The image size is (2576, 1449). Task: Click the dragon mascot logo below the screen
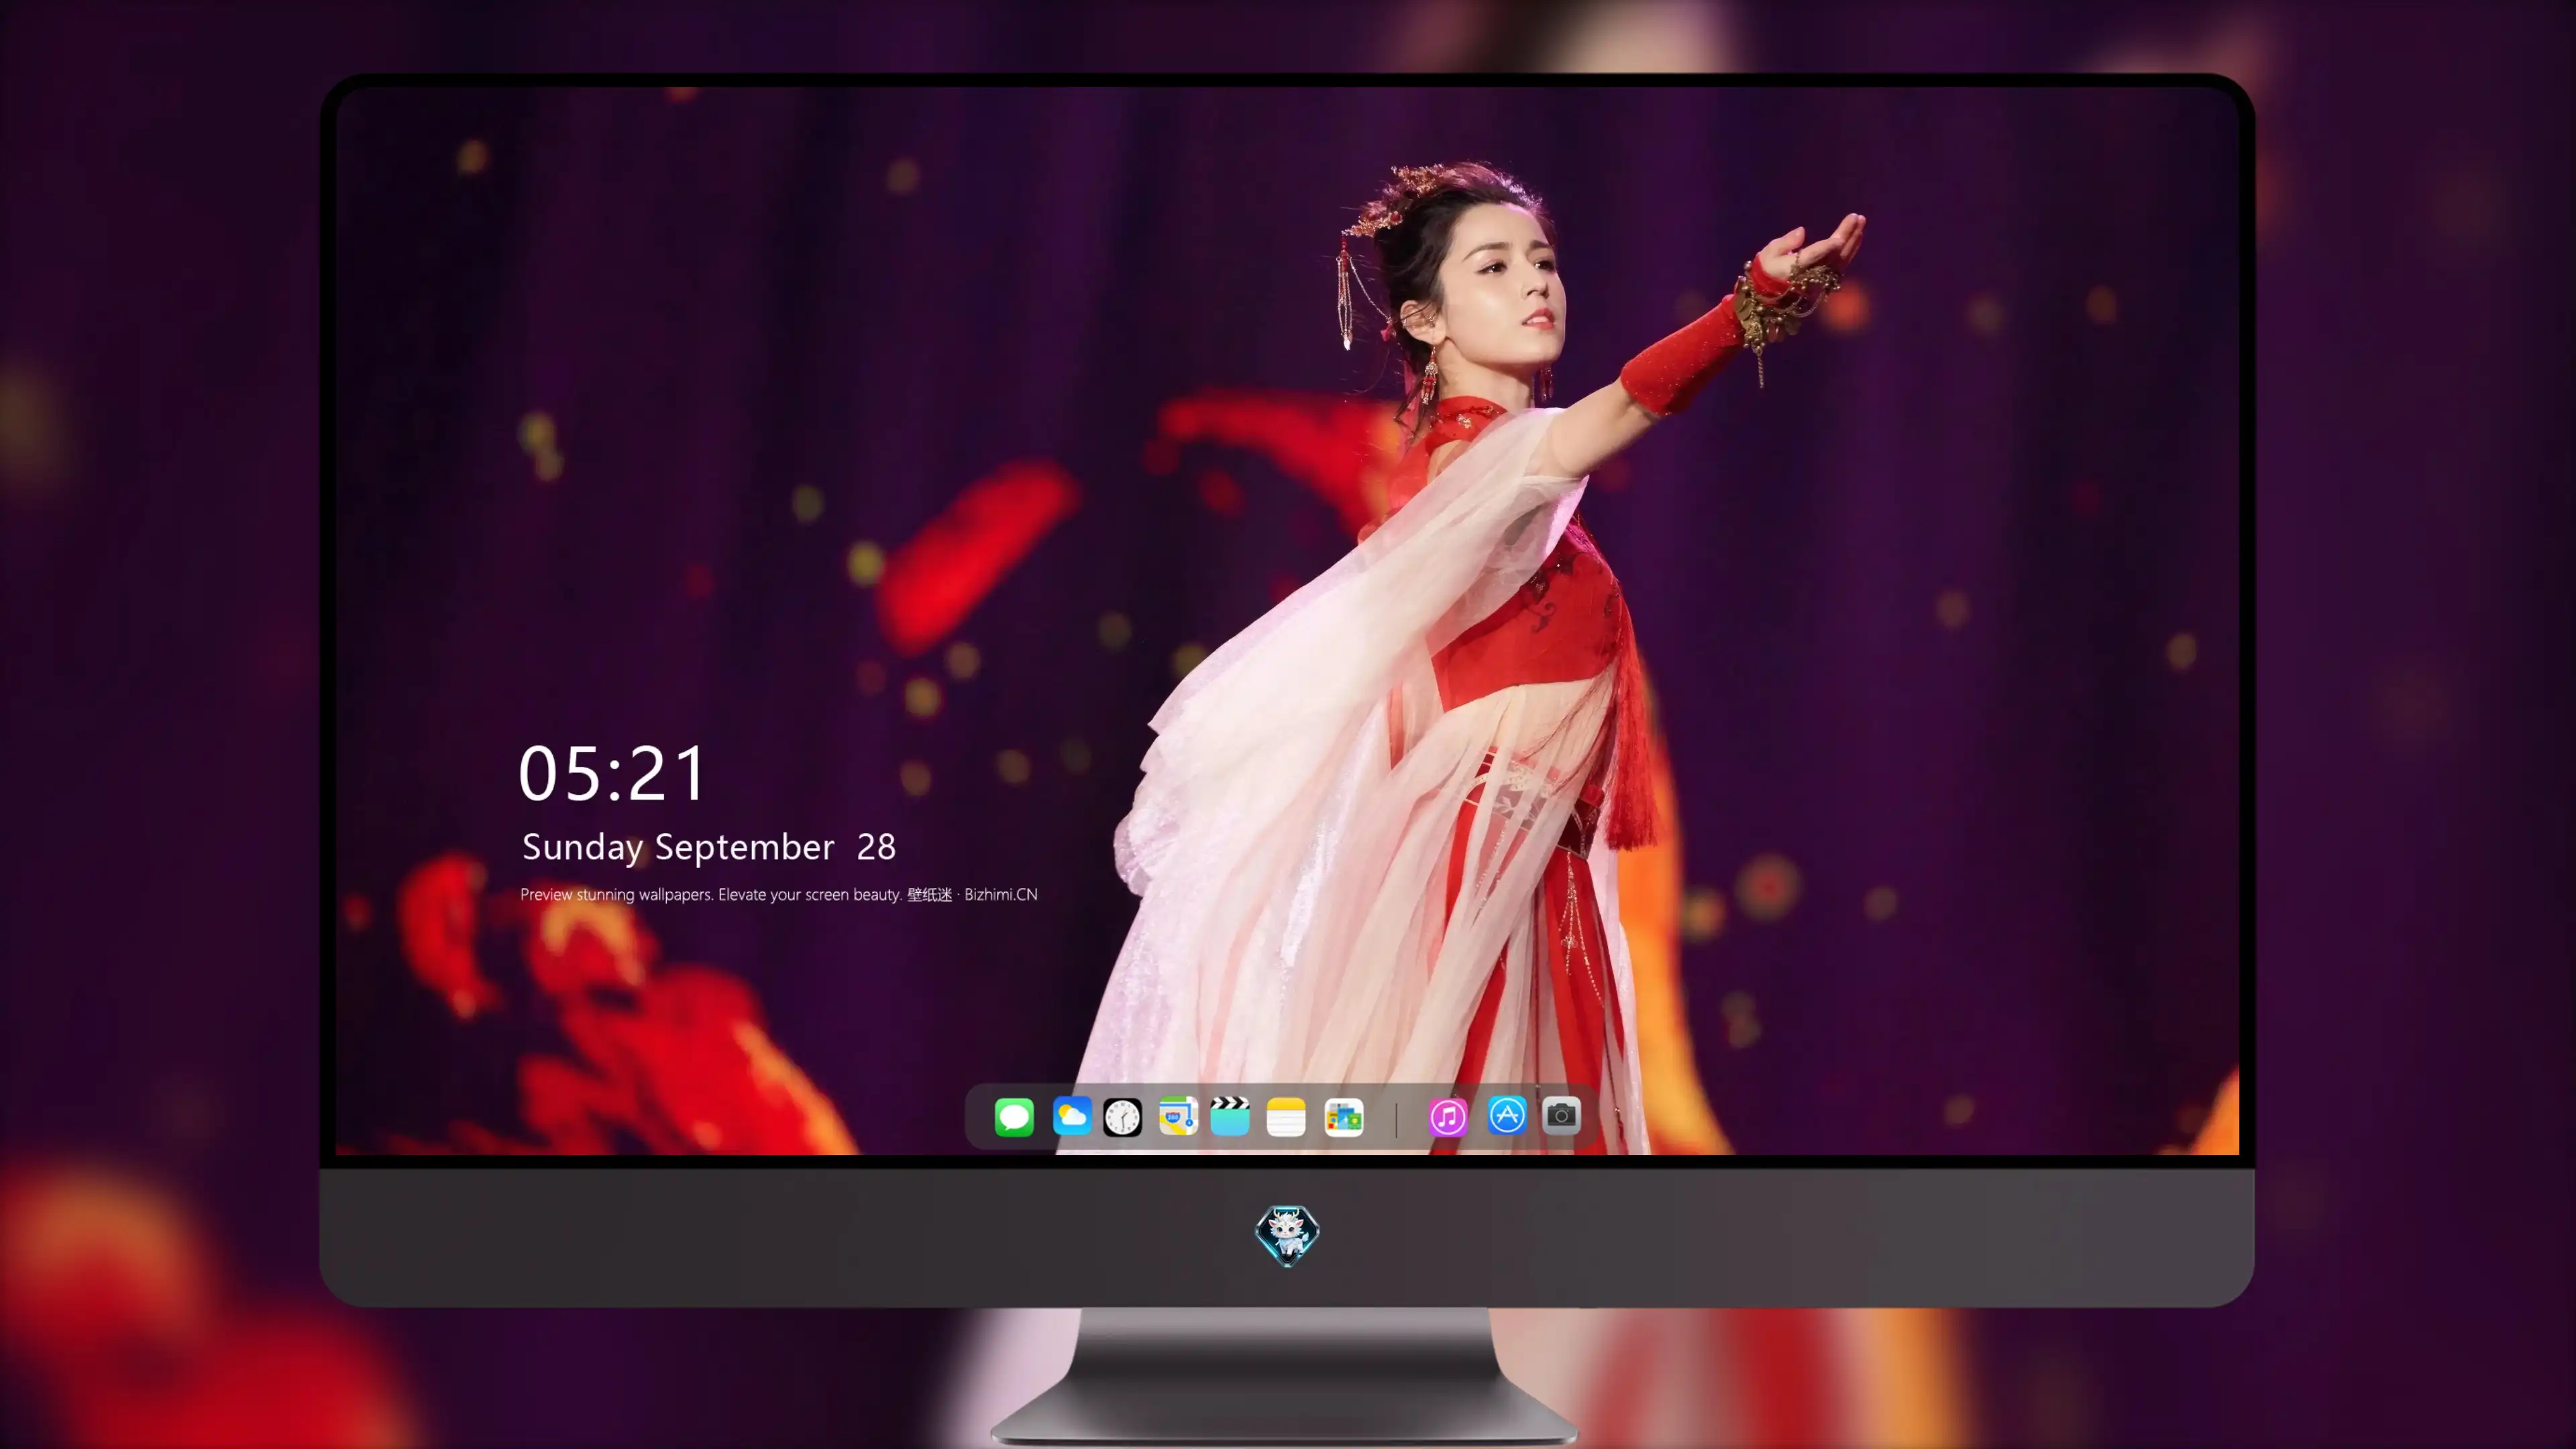[1287, 1235]
